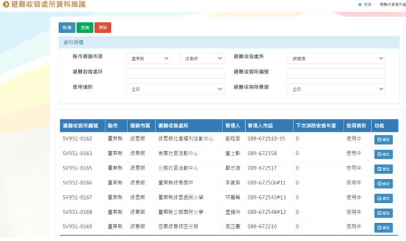
Task: Click the arrow icon beside page title
Action: (x=6, y=4)
